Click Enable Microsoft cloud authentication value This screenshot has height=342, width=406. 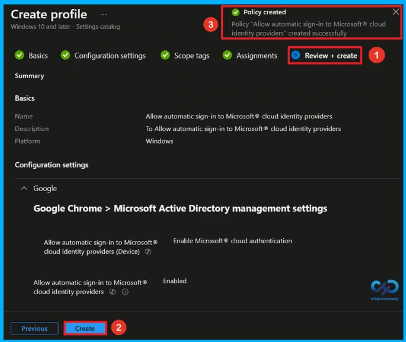232,241
